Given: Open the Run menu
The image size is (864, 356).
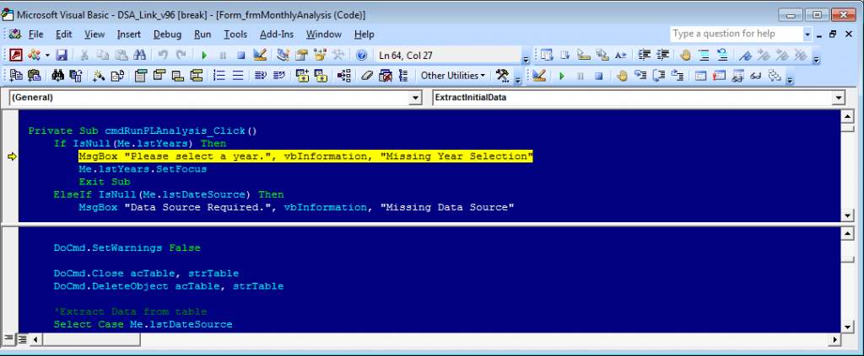Looking at the screenshot, I should pyautogui.click(x=202, y=34).
